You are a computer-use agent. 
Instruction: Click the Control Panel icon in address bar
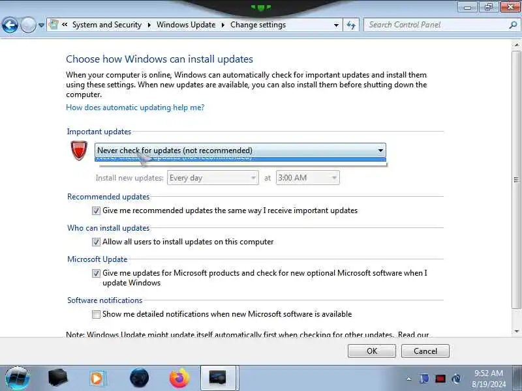click(x=54, y=25)
